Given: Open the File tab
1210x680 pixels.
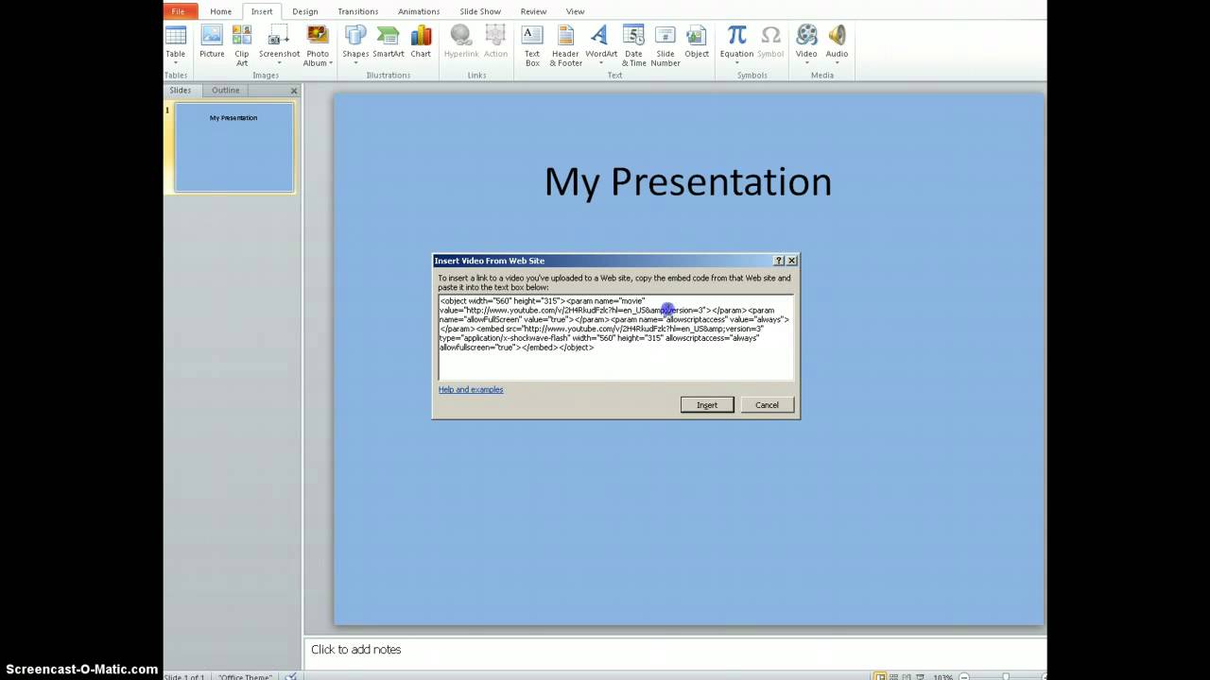Looking at the screenshot, I should click(180, 11).
